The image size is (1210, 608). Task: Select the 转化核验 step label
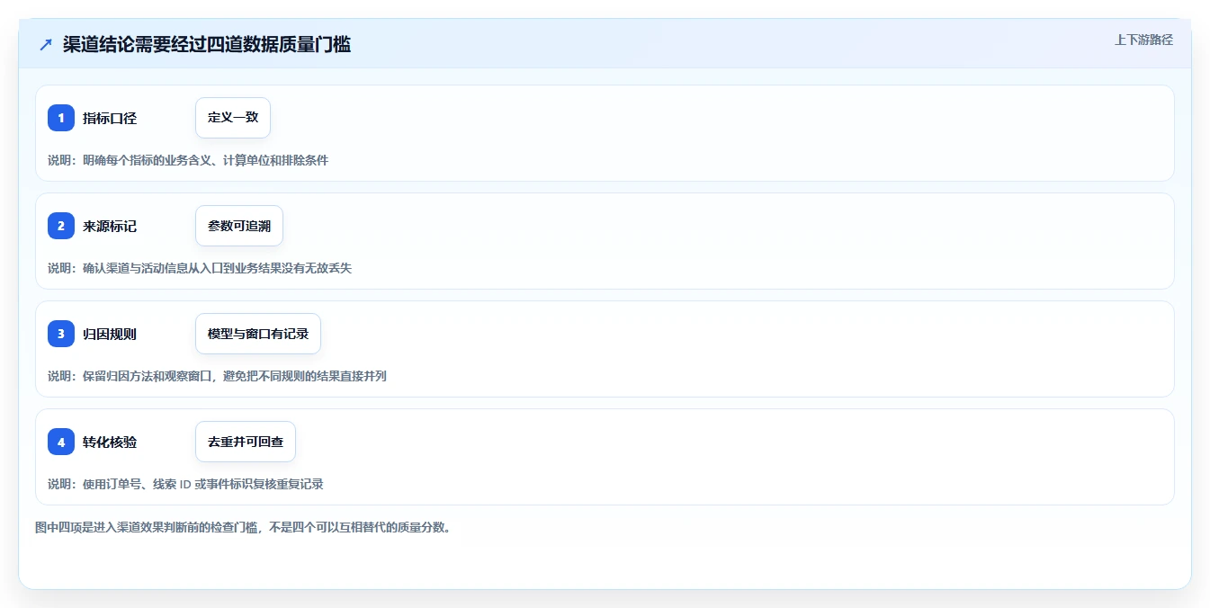110,442
